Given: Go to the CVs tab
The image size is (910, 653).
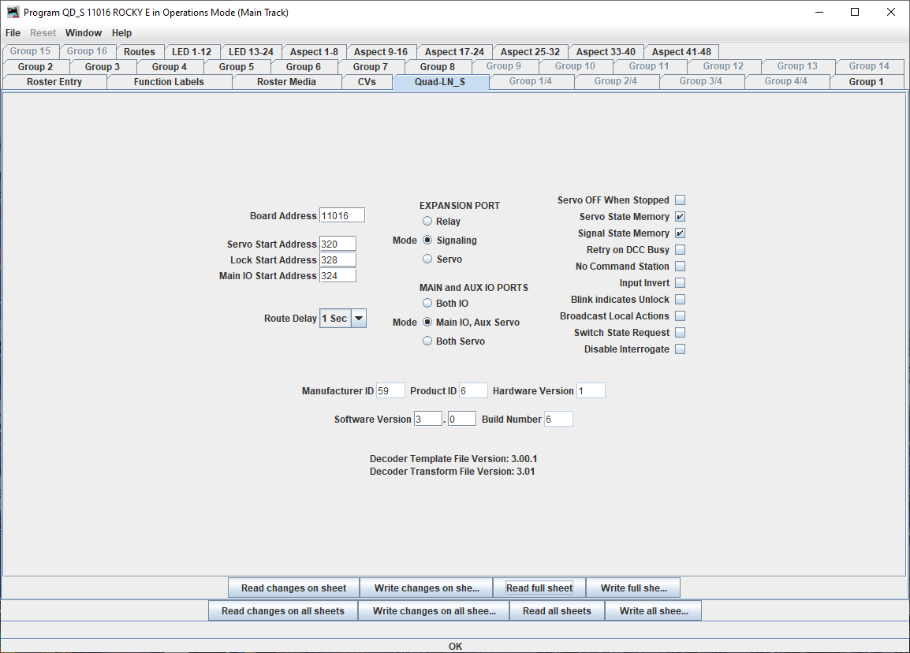Looking at the screenshot, I should pyautogui.click(x=367, y=82).
